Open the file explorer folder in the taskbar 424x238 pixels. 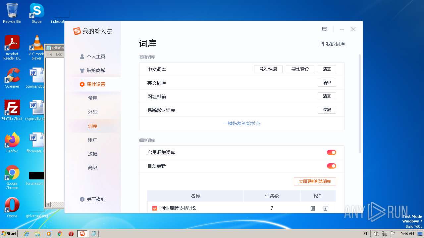37,234
